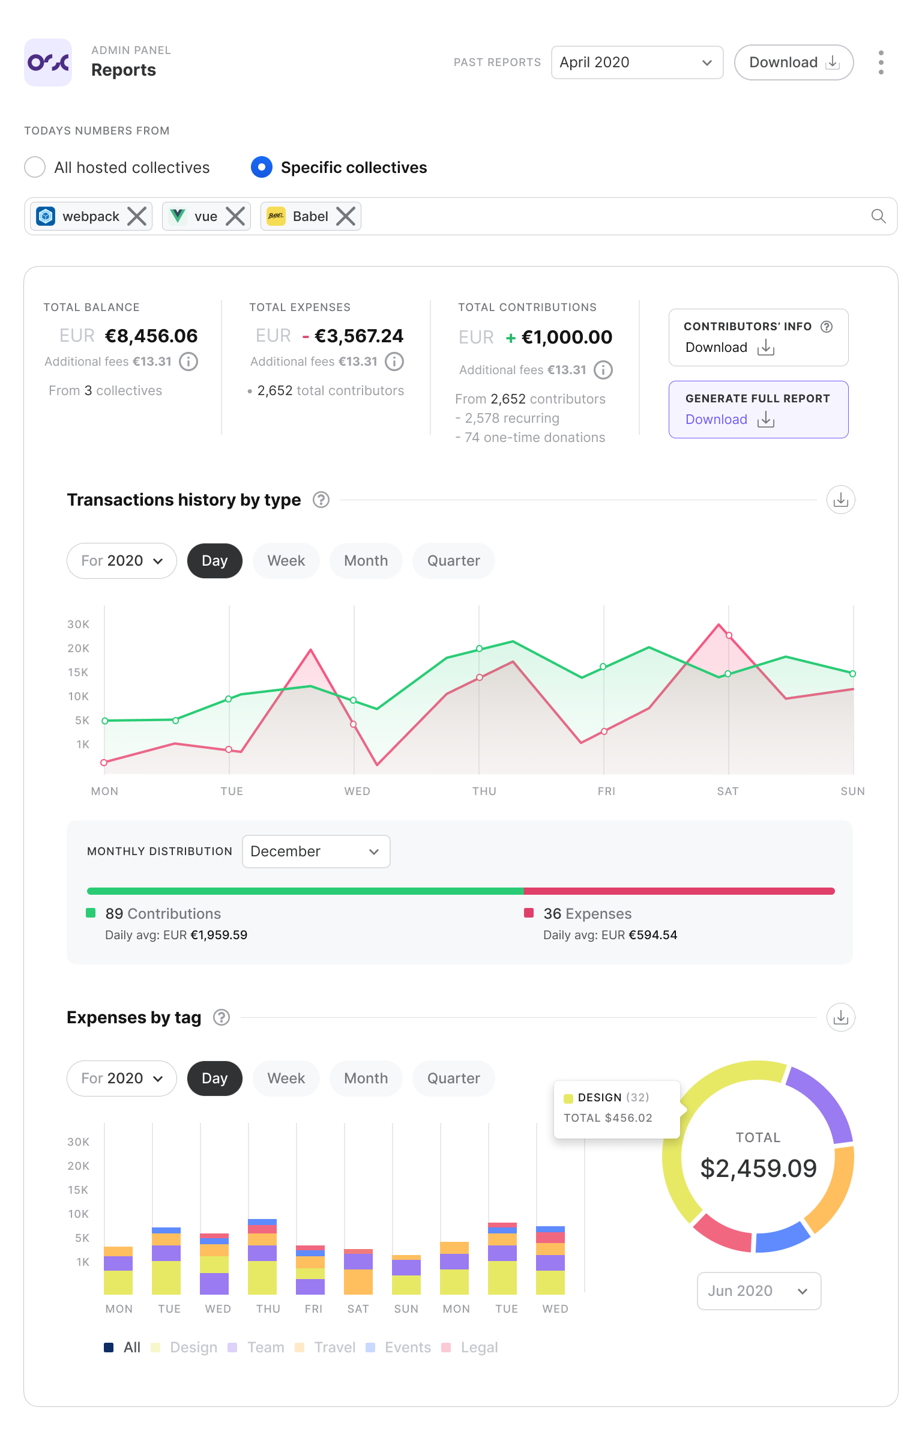Select Specific collectives radio button
The height and width of the screenshot is (1440, 922).
[262, 167]
